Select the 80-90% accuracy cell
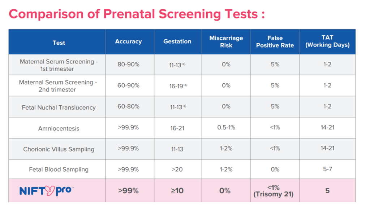The image size is (370, 207). (128, 65)
